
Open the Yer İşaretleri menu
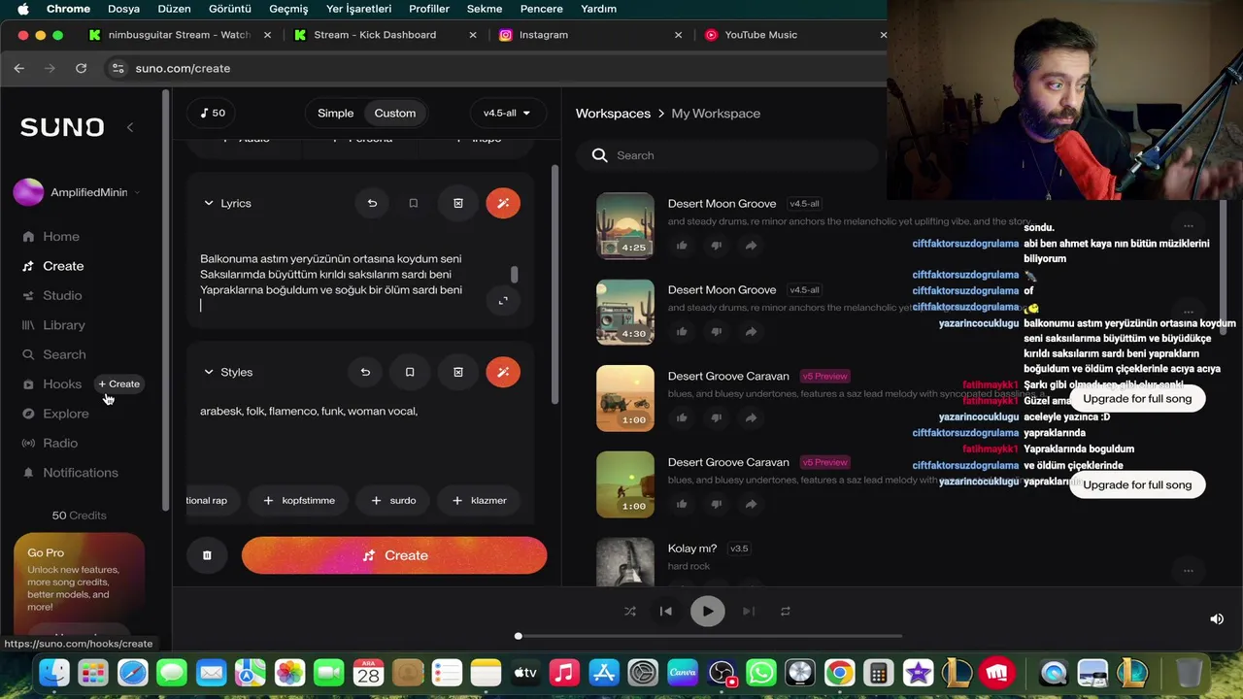359,9
